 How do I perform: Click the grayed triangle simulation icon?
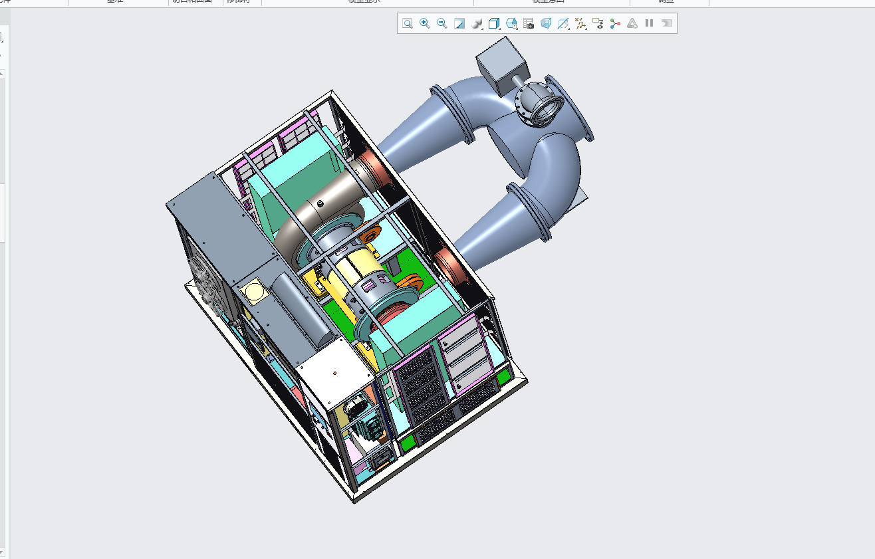[x=632, y=24]
